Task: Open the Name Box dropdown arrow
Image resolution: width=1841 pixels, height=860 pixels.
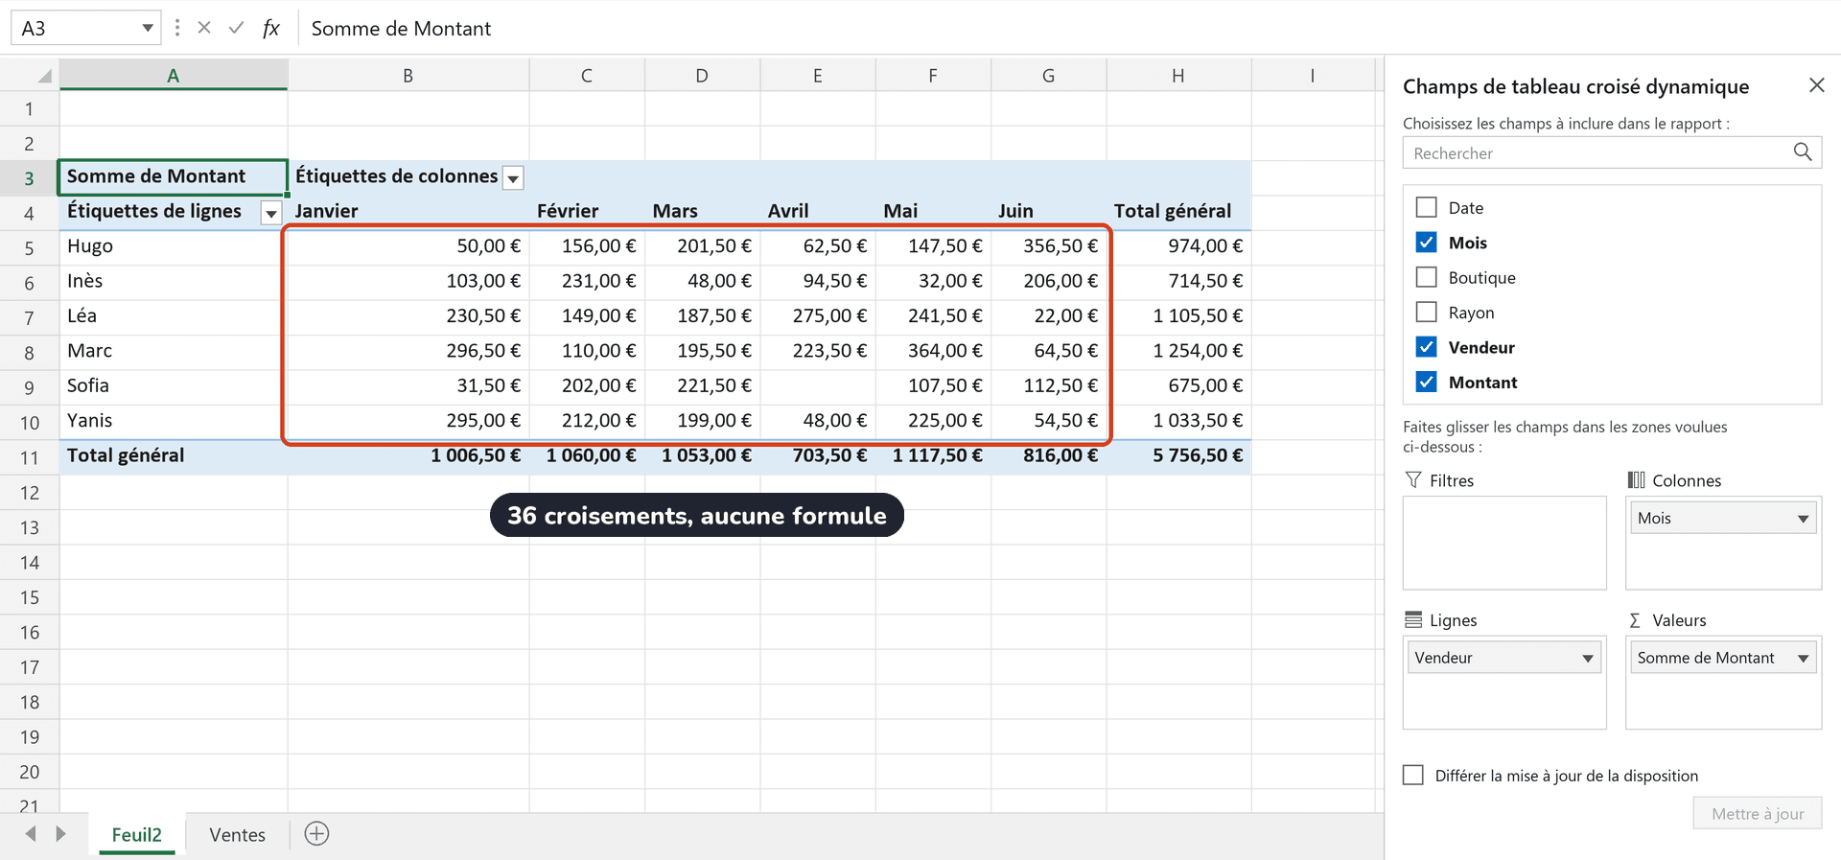Action: (x=148, y=28)
